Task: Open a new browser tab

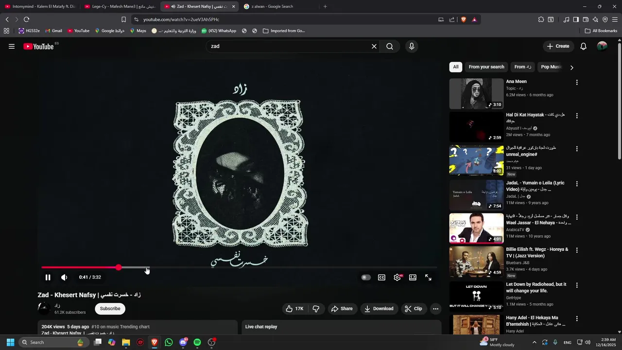Action: point(325,6)
